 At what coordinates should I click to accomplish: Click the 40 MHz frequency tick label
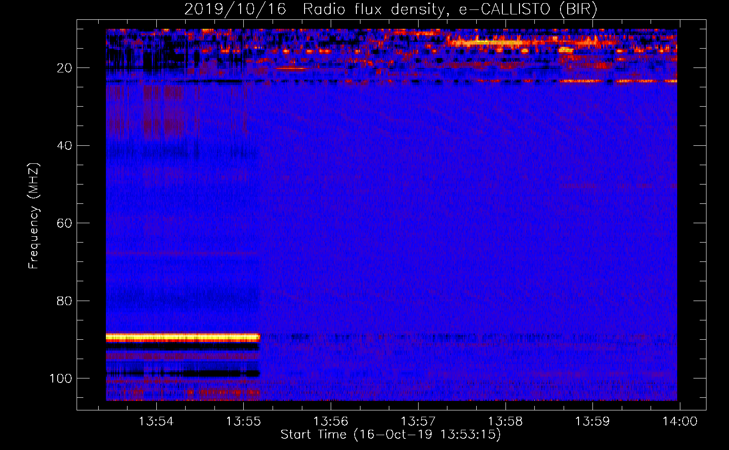(x=64, y=145)
